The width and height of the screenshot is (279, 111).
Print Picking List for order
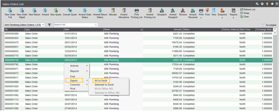137,13
